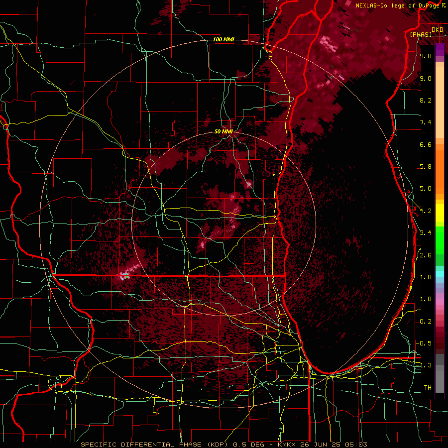Click the "SPECIFIC DIFFERENTIAL PHASE (KDP)" caption text
448x448 pixels.
pyautogui.click(x=155, y=445)
